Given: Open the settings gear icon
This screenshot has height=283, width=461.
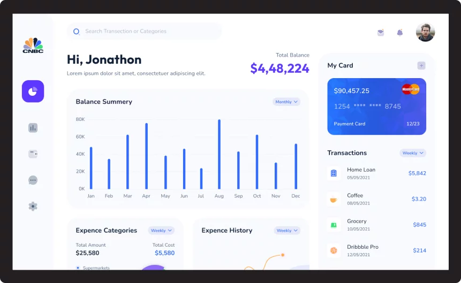Looking at the screenshot, I should (x=33, y=206).
